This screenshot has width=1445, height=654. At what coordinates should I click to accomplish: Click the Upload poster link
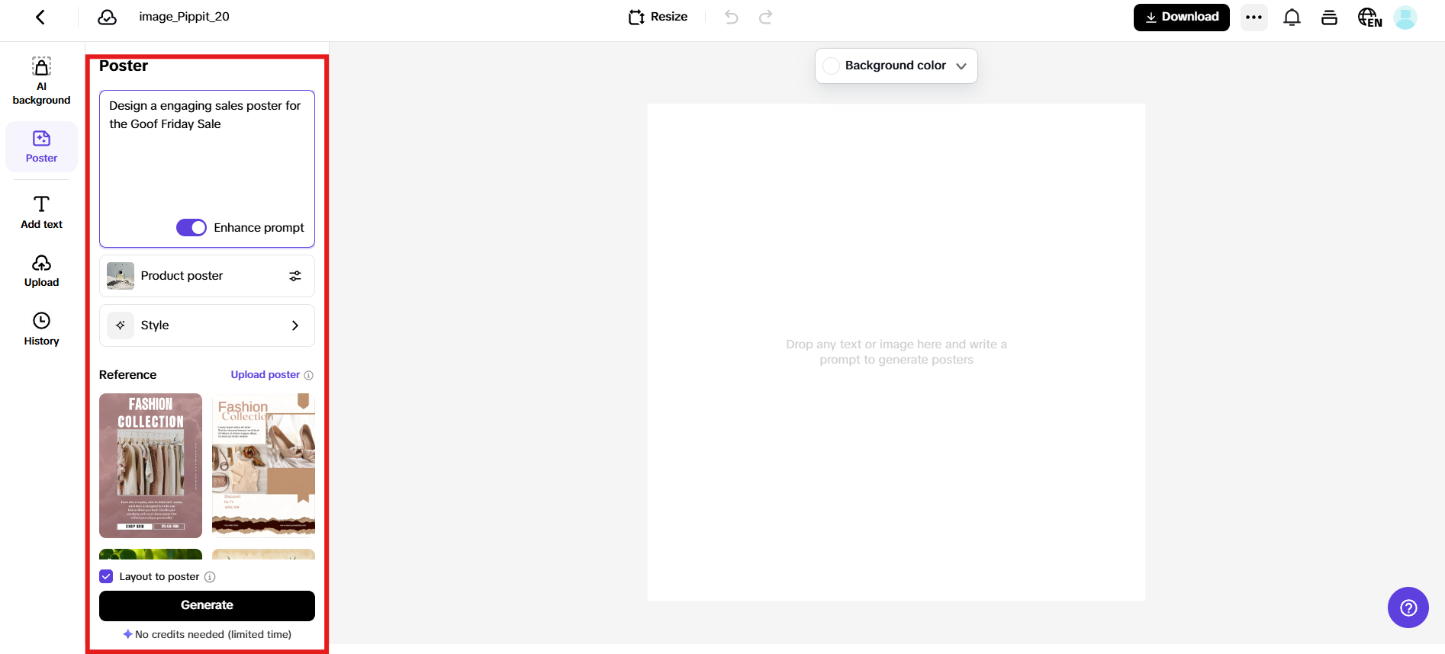(265, 374)
